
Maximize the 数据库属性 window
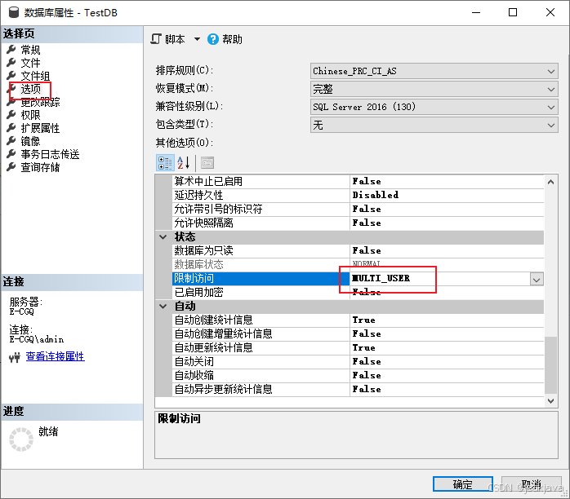point(513,12)
